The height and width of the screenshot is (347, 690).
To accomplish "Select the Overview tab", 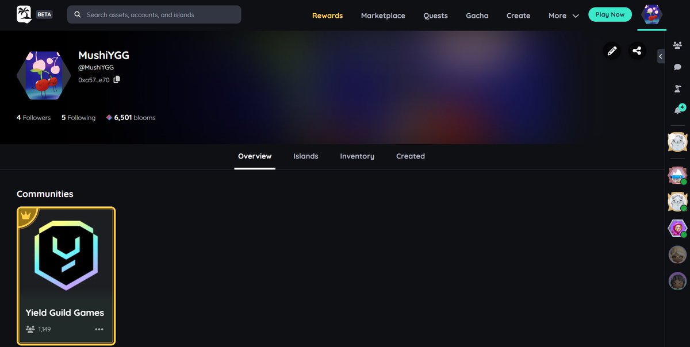I will 255,156.
